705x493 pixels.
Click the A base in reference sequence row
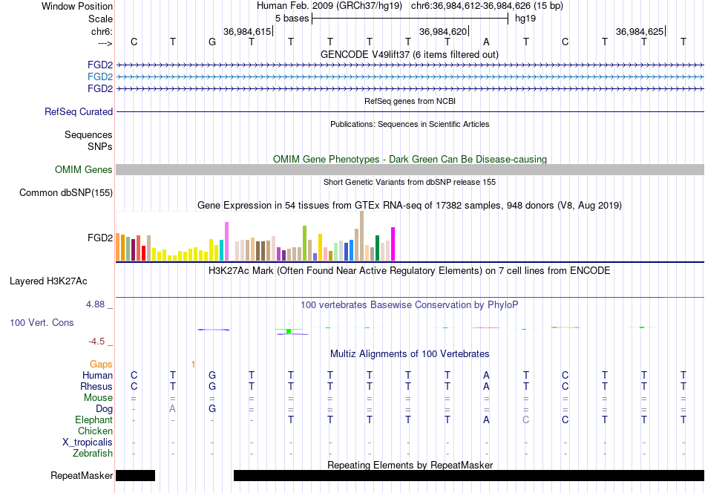coord(486,42)
